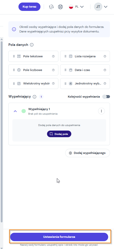The image size is (114, 249).
Task: Click the green Wypełniający 1 color dot
Action: pyautogui.click(x=24, y=111)
